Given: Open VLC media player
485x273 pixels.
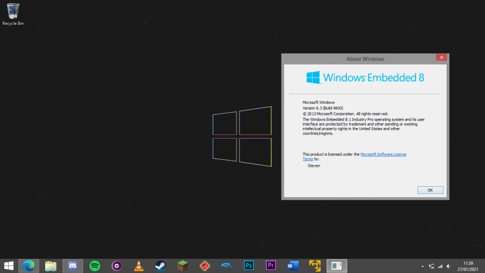Looking at the screenshot, I should point(139,266).
